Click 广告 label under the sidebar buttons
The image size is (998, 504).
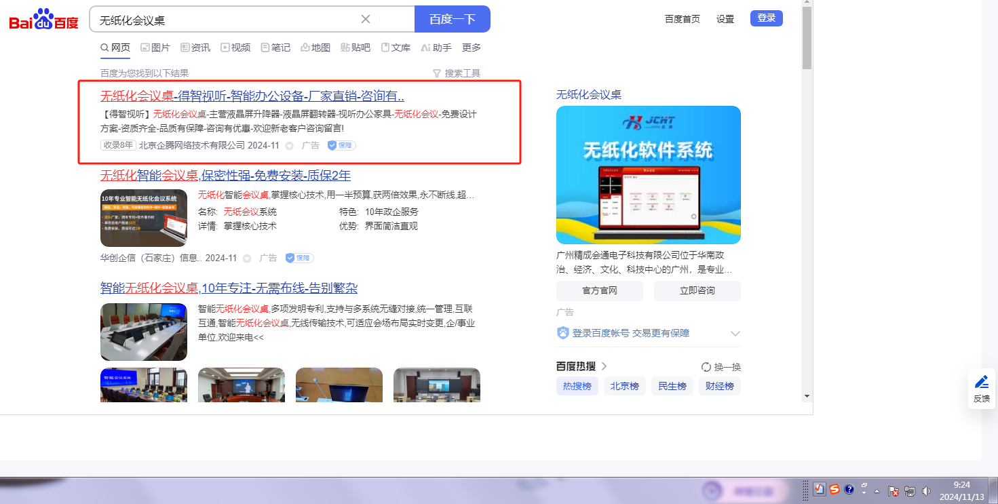point(565,313)
